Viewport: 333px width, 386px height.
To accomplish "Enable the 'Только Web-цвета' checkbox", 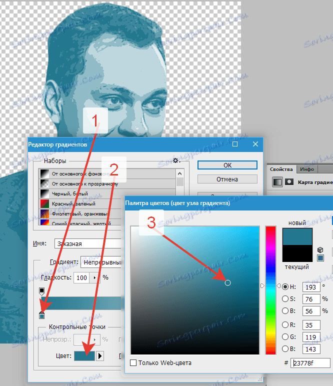I will click(x=133, y=363).
